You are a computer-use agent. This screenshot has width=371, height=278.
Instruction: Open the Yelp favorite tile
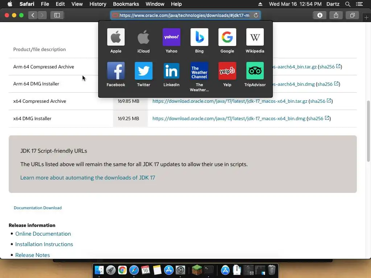(x=227, y=71)
